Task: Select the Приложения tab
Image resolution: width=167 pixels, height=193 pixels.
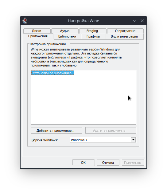Action: 38,36
